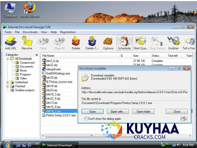Open the Help menu
The image size is (197, 148).
click(54, 32)
